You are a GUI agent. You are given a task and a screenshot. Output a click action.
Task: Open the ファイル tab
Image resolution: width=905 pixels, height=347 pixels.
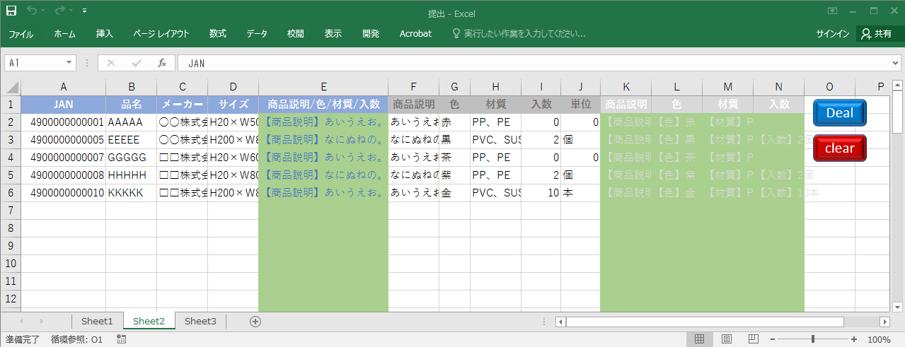(21, 34)
